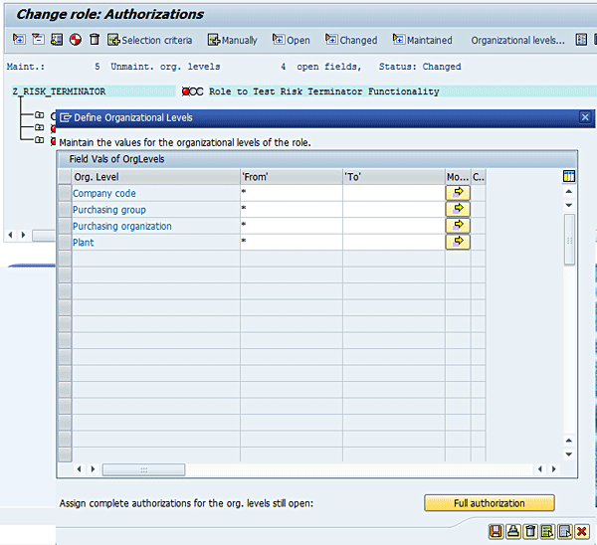Image resolution: width=597 pixels, height=545 pixels.
Task: Click multiple selection arrow for Purchasing group
Action: 458,209
